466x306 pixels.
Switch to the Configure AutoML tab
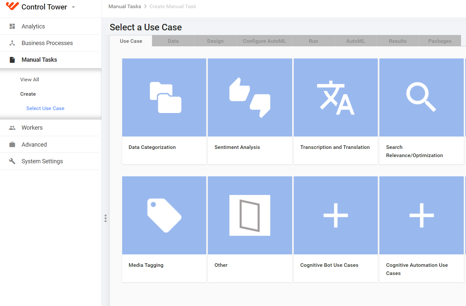click(x=264, y=41)
